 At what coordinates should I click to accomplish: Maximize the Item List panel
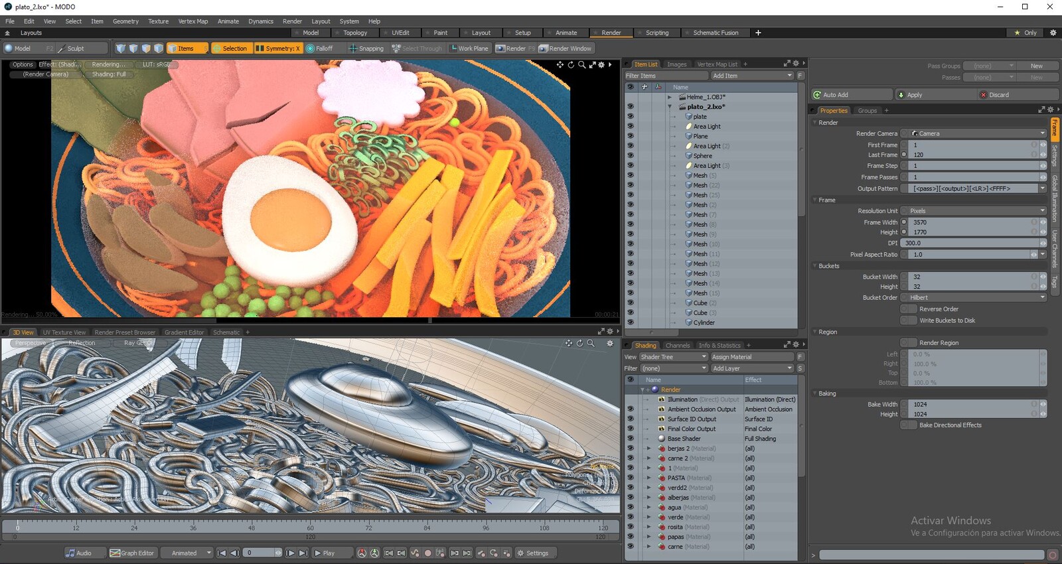(x=787, y=64)
